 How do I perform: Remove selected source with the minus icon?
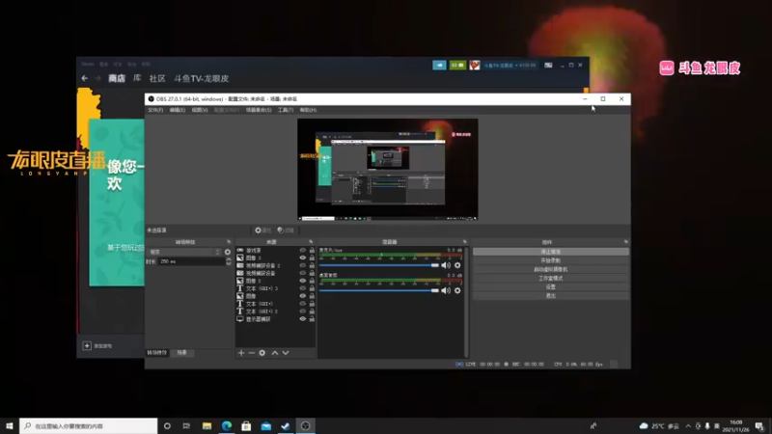tap(252, 353)
